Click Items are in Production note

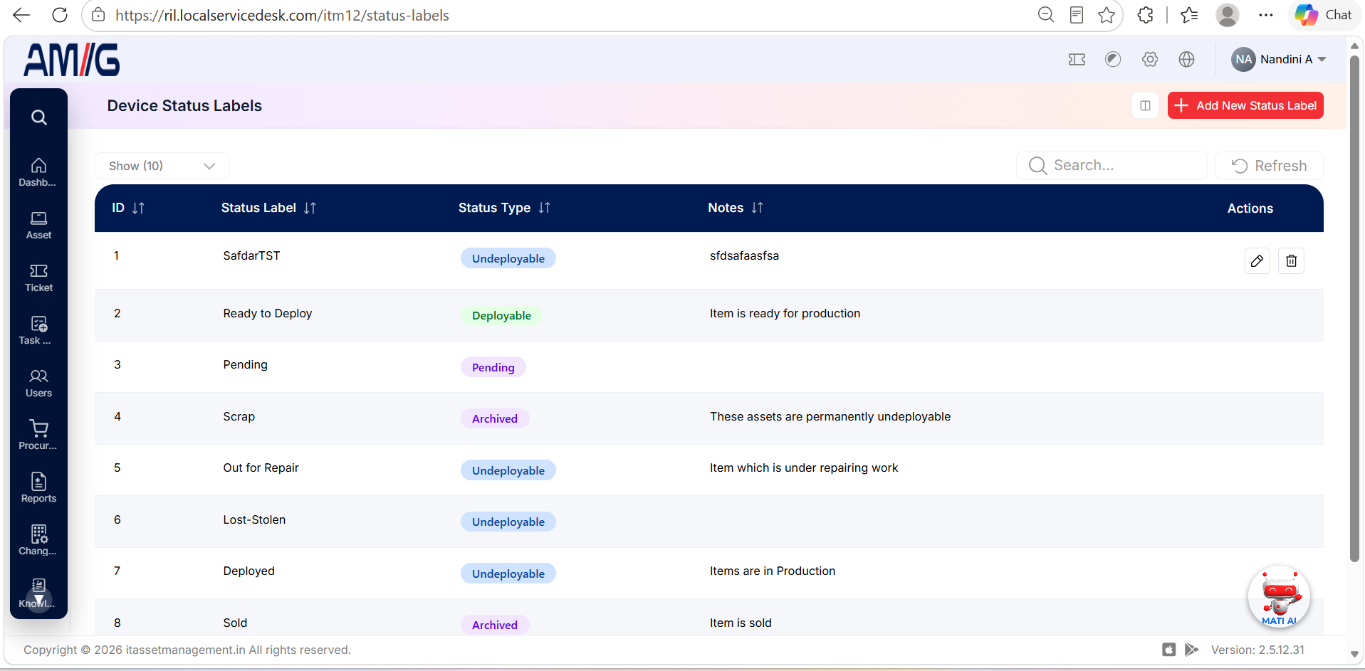tap(773, 571)
